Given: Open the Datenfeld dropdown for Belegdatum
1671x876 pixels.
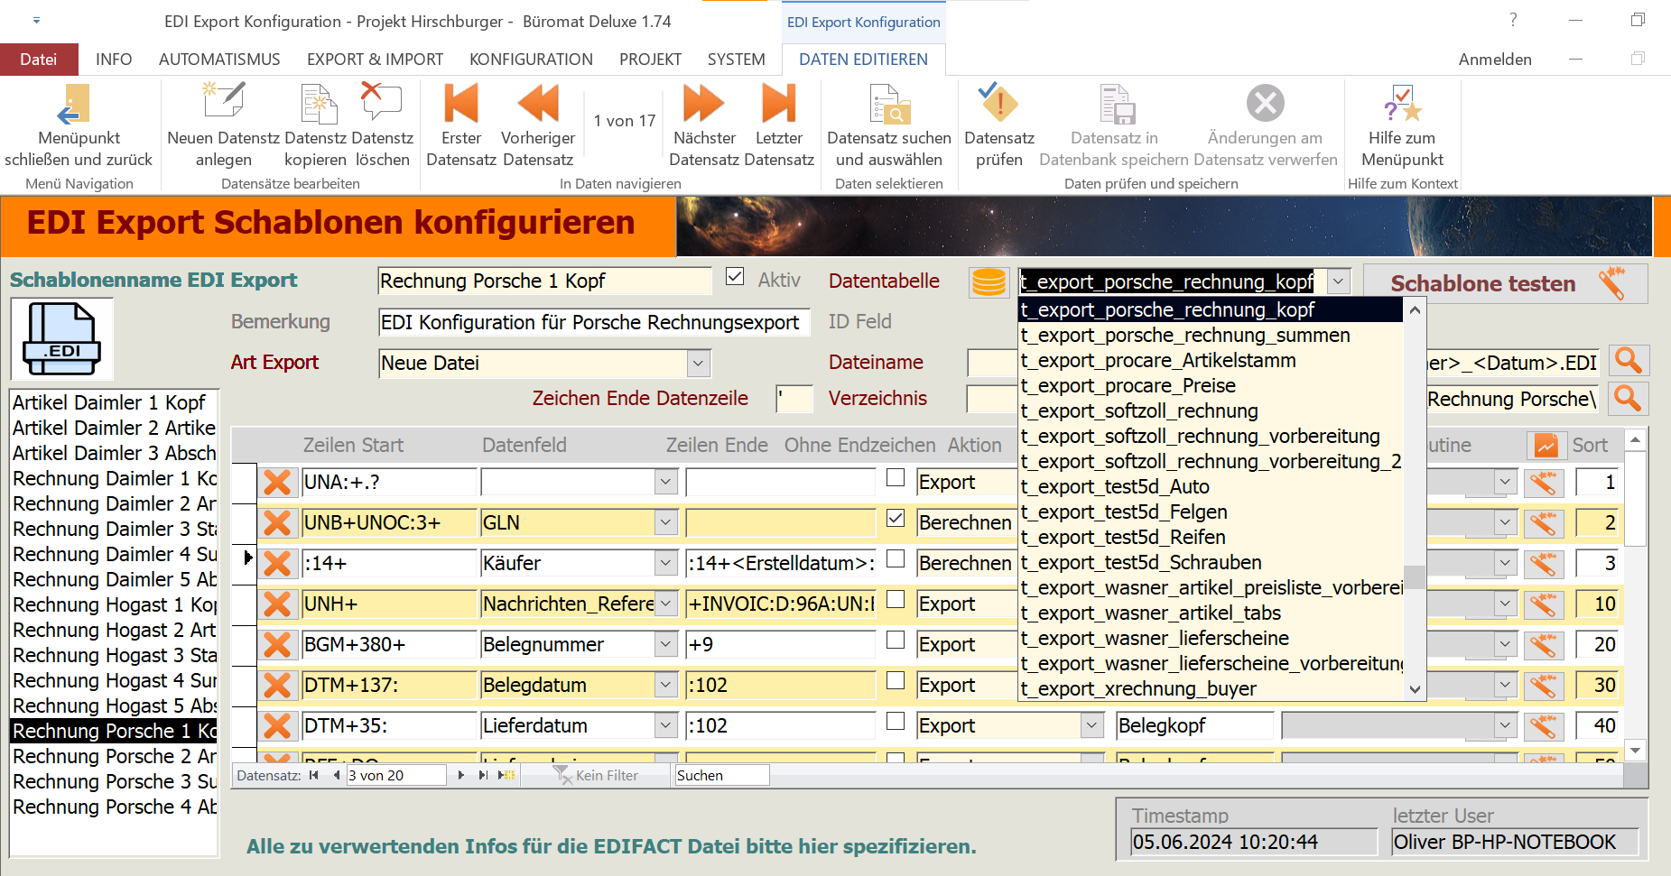Looking at the screenshot, I should coord(665,686).
